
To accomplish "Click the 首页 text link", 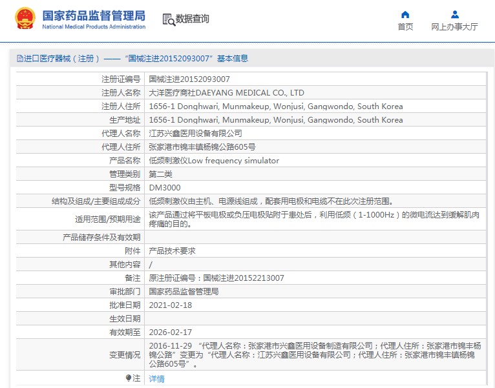I will (x=405, y=27).
